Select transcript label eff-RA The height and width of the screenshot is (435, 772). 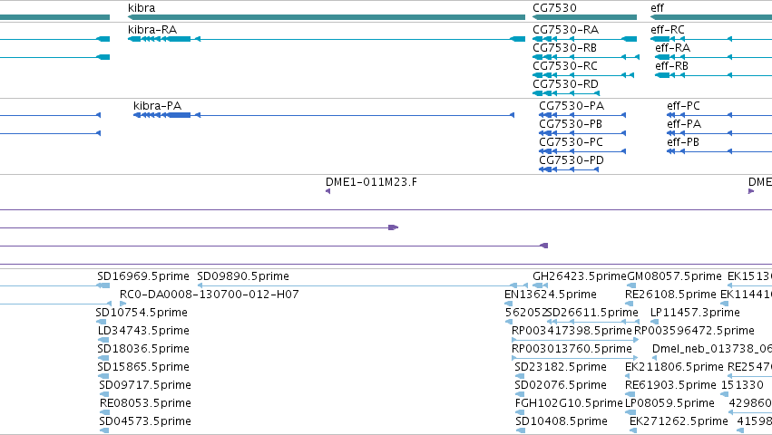pyautogui.click(x=672, y=48)
